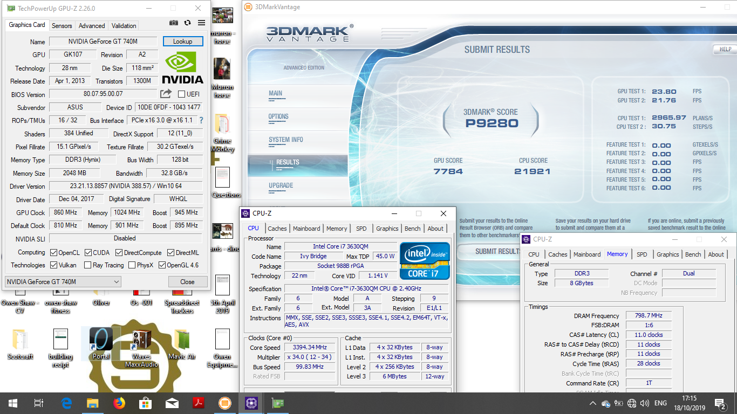737x414 pixels.
Task: Open the Mainboard tab in front CPU-Z window
Action: tap(307, 229)
